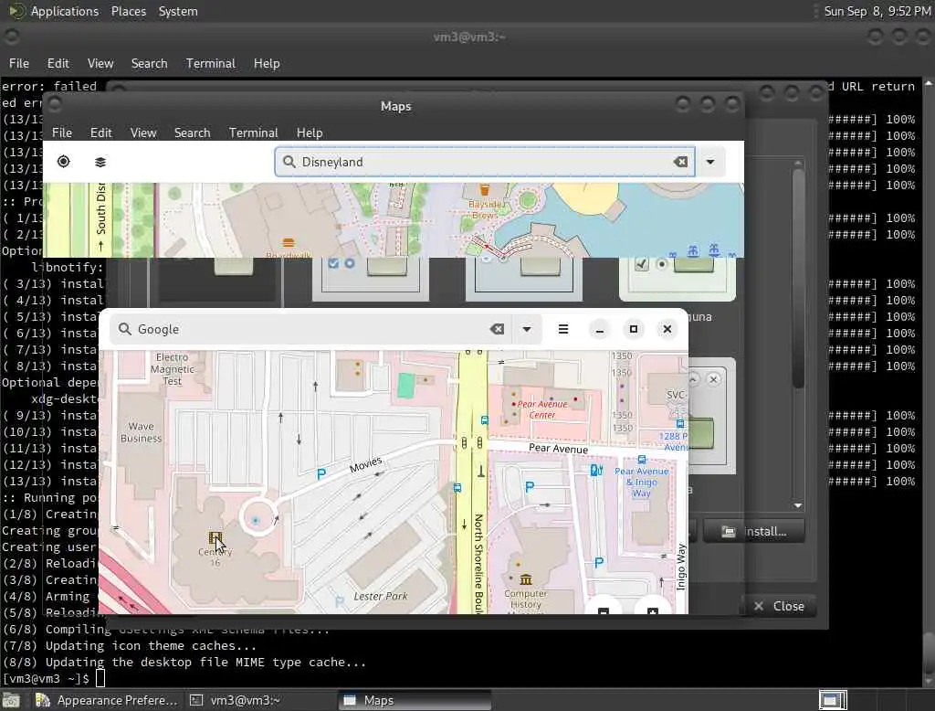Click the theme list scroll-up arrow in Appearance
This screenshot has width=935, height=711.
click(x=798, y=163)
